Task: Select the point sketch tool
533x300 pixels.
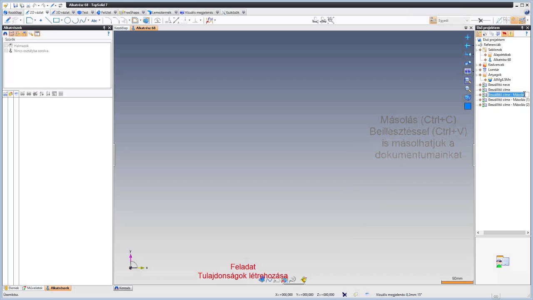Action: (41, 20)
